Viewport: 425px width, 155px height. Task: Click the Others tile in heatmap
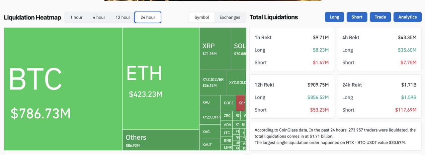[161, 140]
